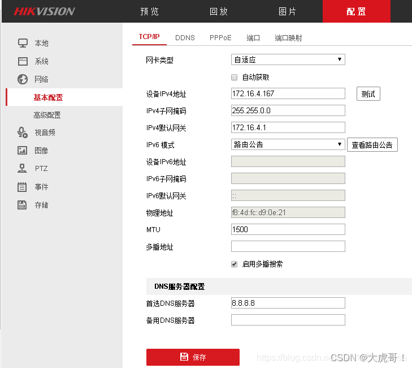Click the Hikvision logo
The height and width of the screenshot is (368, 412).
pyautogui.click(x=45, y=11)
